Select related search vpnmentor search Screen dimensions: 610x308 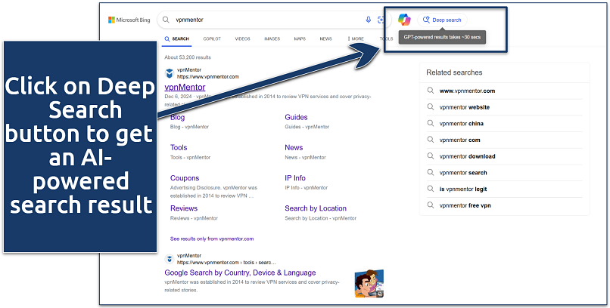pos(463,173)
